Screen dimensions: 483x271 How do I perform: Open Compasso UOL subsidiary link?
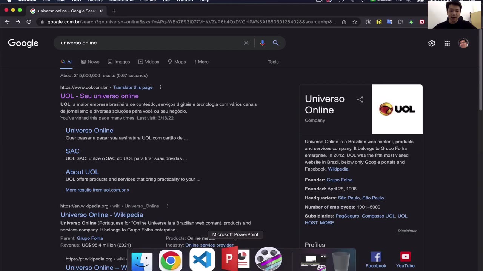tap(378, 216)
